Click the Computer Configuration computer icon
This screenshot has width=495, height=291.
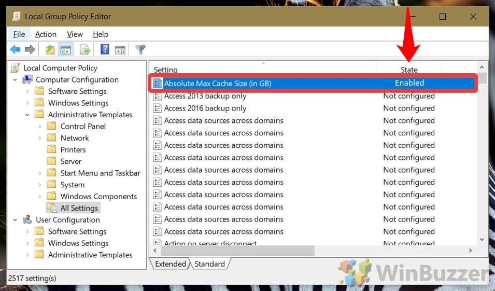click(27, 79)
